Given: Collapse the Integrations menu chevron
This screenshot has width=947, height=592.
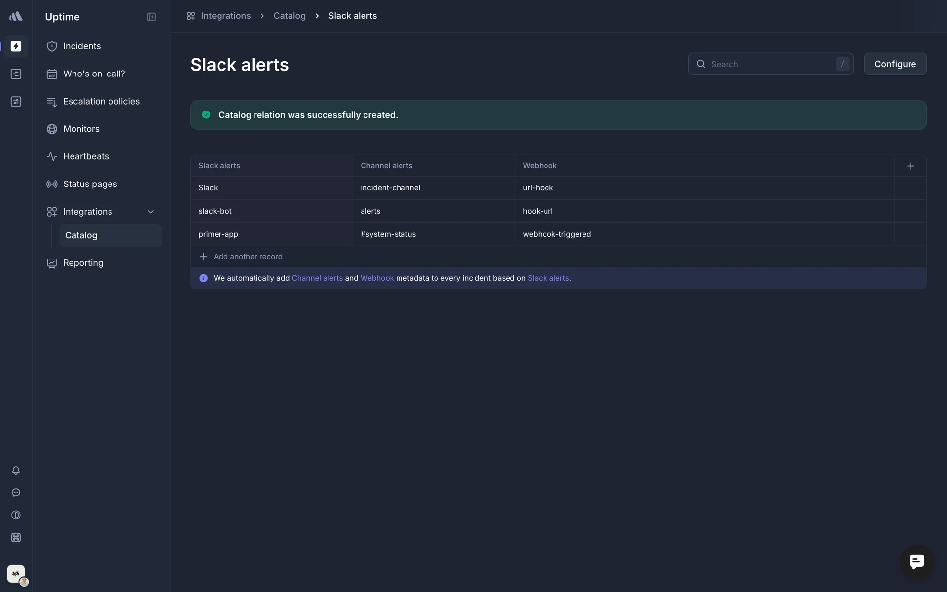Looking at the screenshot, I should [x=151, y=212].
